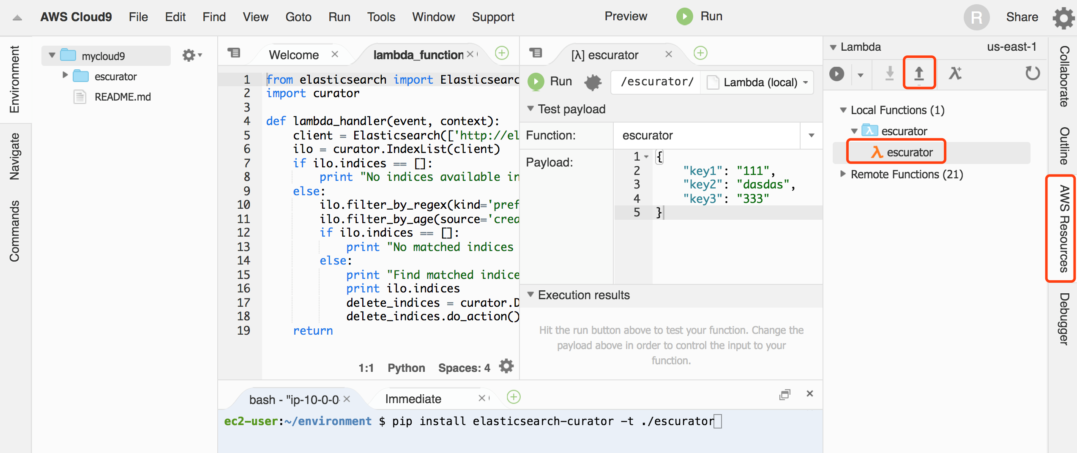Open the preferences gear in top bar
Screen dimensions: 1077x453
point(1063,18)
